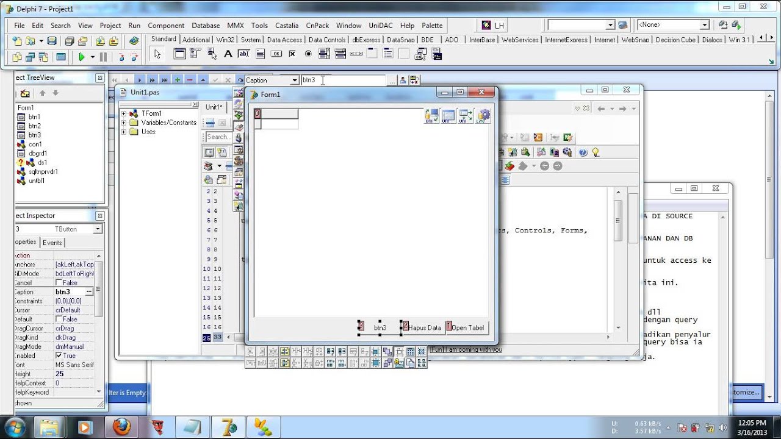Screen dimensions: 781x439
Task: Expand the Uses node in code explorer
Action: [124, 132]
